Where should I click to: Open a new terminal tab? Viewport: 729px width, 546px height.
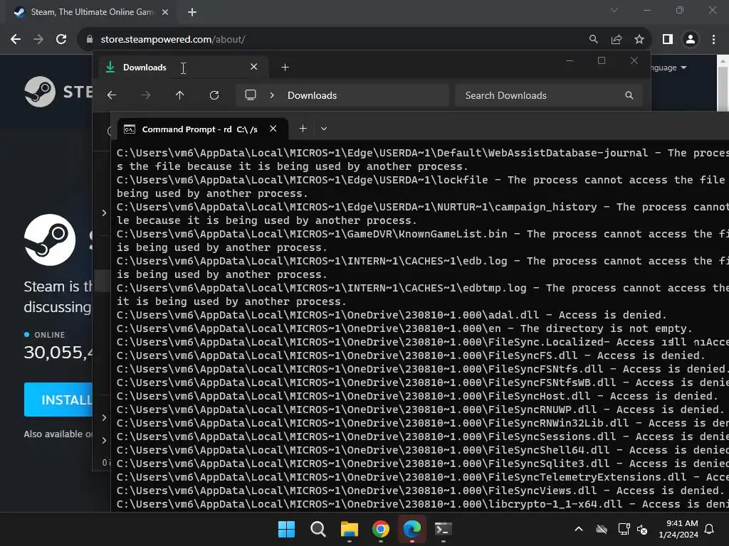303,129
